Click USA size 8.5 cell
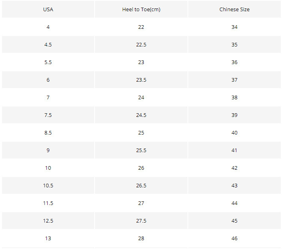Screen dimensions: 290x251 tap(48, 133)
